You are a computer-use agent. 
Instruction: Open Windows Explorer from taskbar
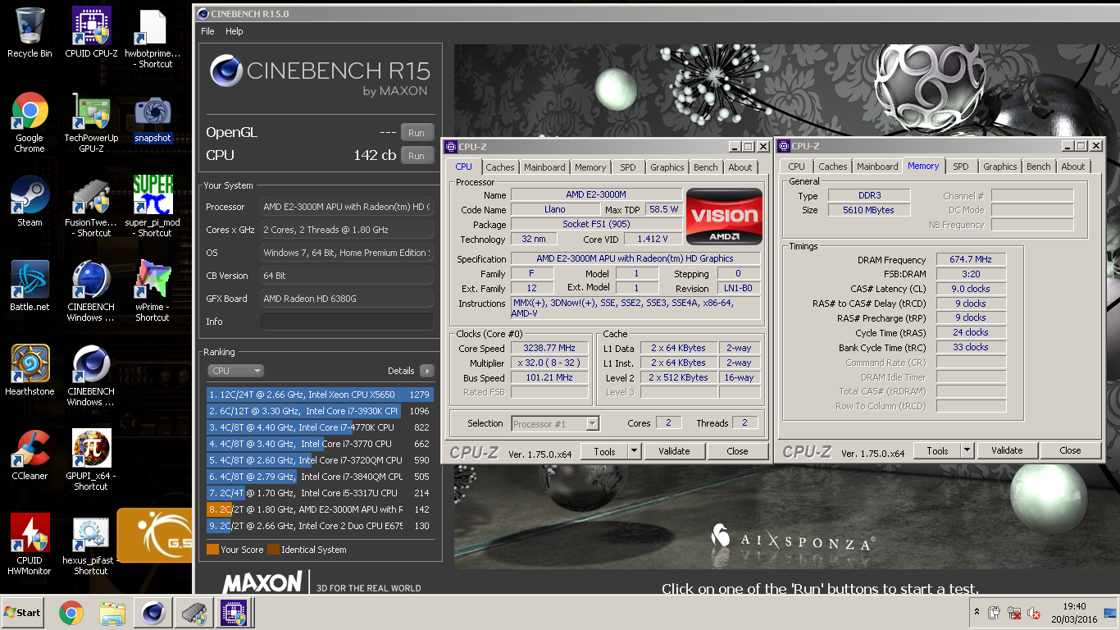[112, 613]
